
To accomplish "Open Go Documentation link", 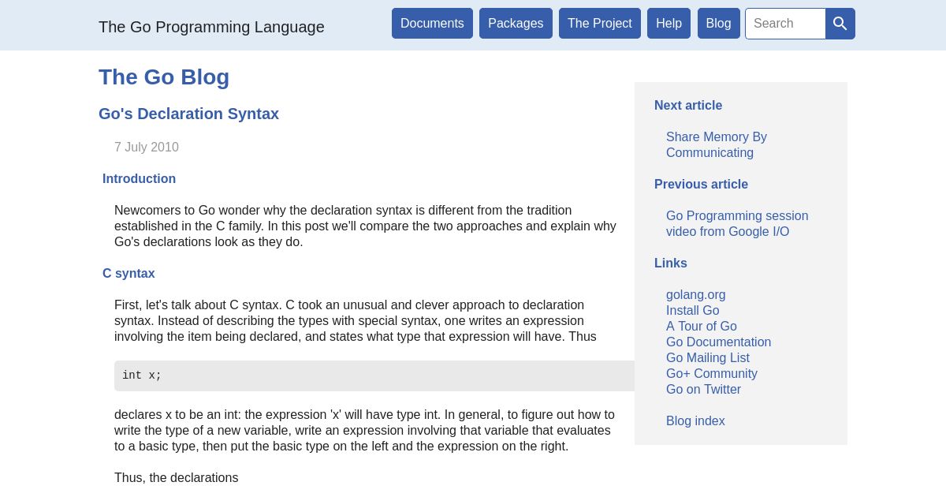I will pyautogui.click(x=718, y=342).
